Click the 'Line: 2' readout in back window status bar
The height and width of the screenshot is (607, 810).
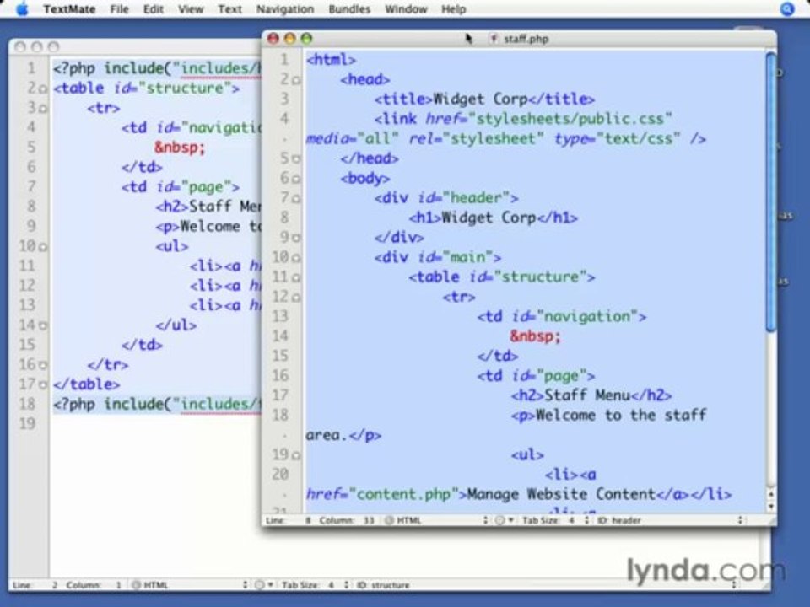click(x=35, y=585)
